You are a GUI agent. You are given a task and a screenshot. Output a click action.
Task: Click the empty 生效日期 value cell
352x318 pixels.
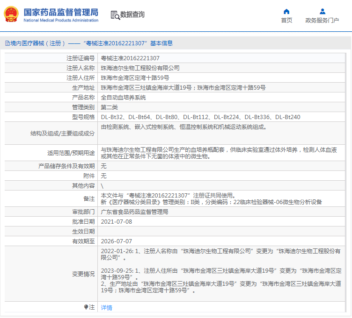(221, 232)
